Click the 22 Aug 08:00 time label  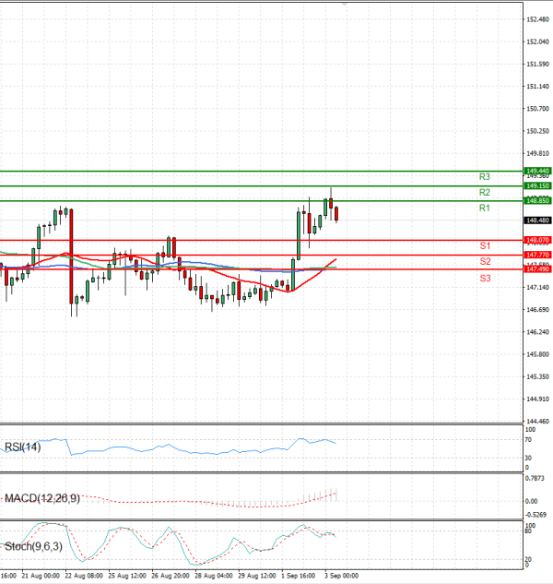click(x=84, y=576)
